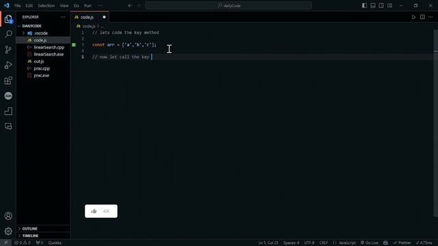Screen dimensions: 438x246
Task: Close the code.js tab via unsaved dot
Action: tap(104, 17)
